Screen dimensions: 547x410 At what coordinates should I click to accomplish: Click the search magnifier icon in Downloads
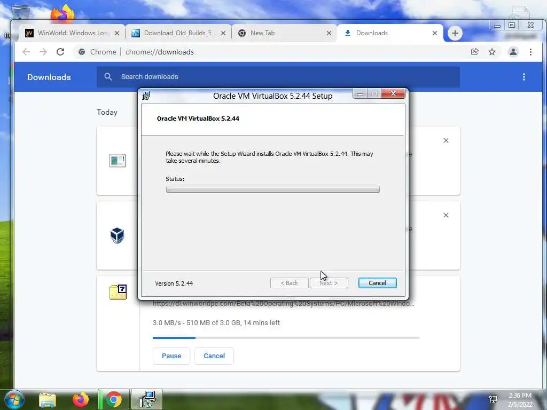click(x=108, y=77)
